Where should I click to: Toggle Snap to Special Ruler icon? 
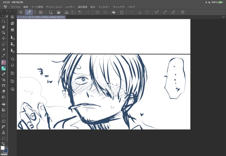tap(165, 12)
